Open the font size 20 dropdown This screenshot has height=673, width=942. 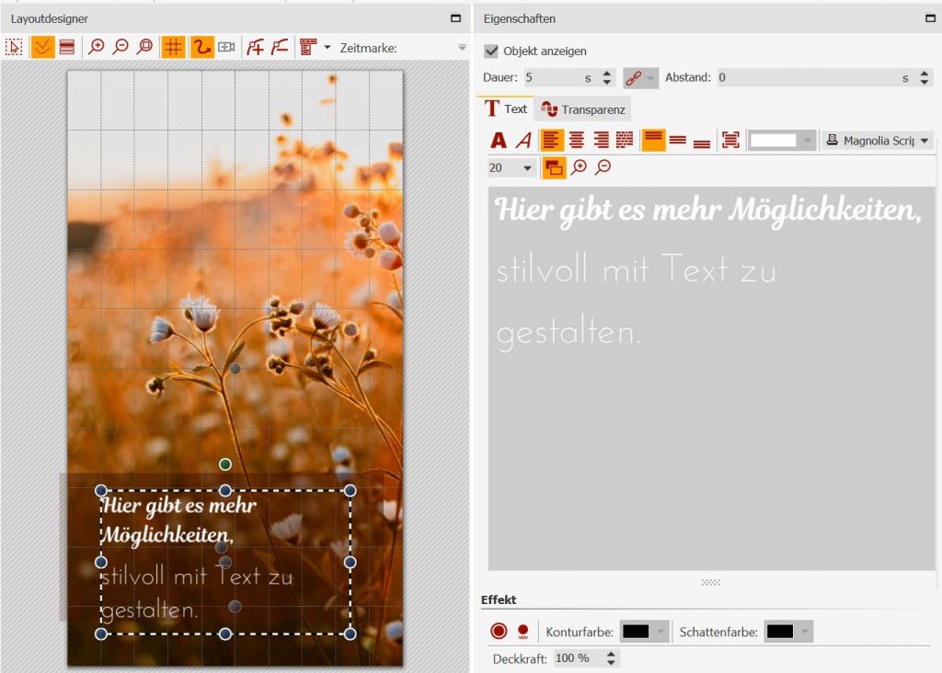(511, 168)
